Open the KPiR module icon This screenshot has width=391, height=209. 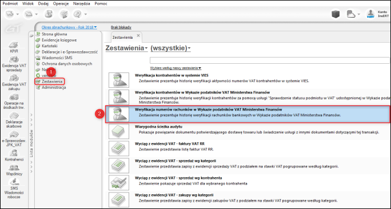[14, 47]
